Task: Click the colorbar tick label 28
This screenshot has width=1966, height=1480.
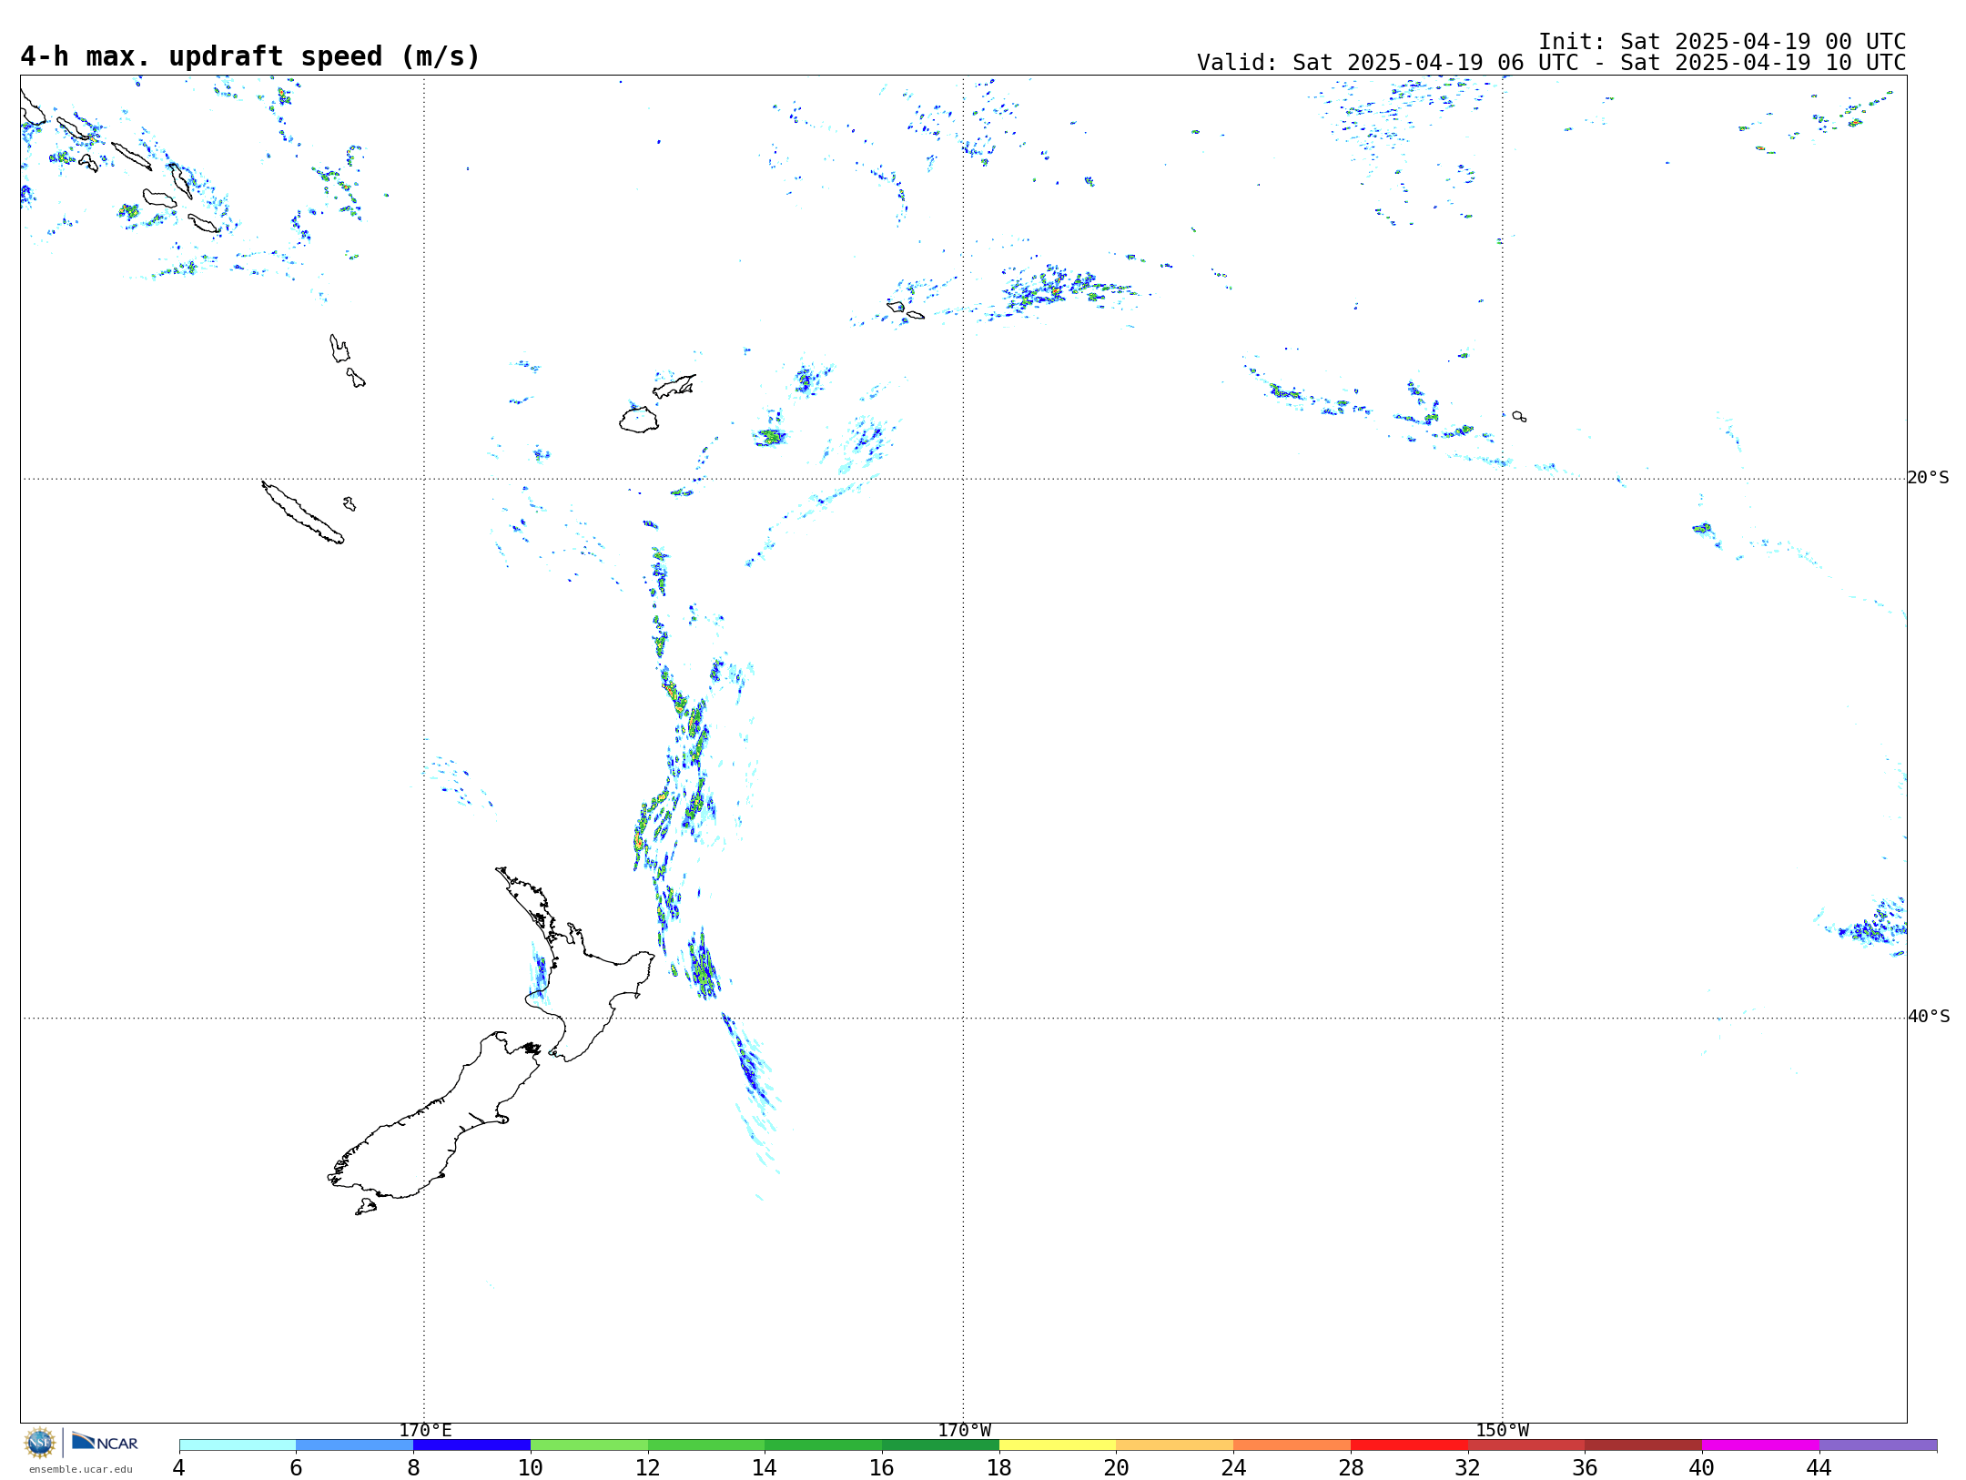Action: [x=1351, y=1467]
